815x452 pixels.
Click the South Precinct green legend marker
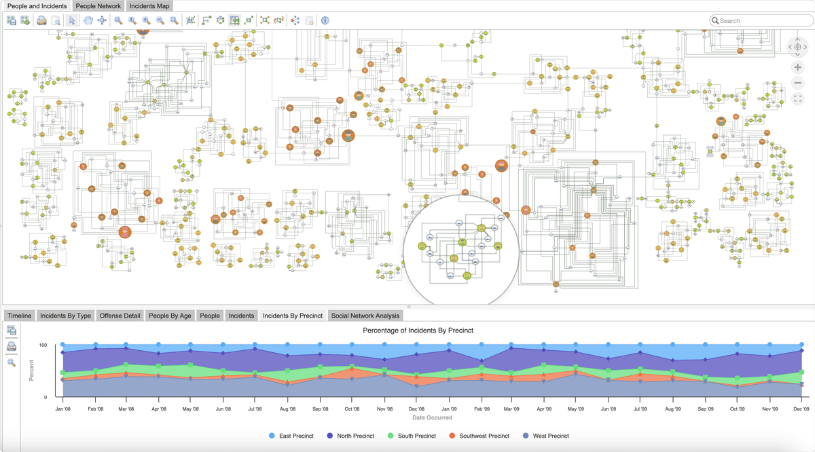click(x=389, y=436)
